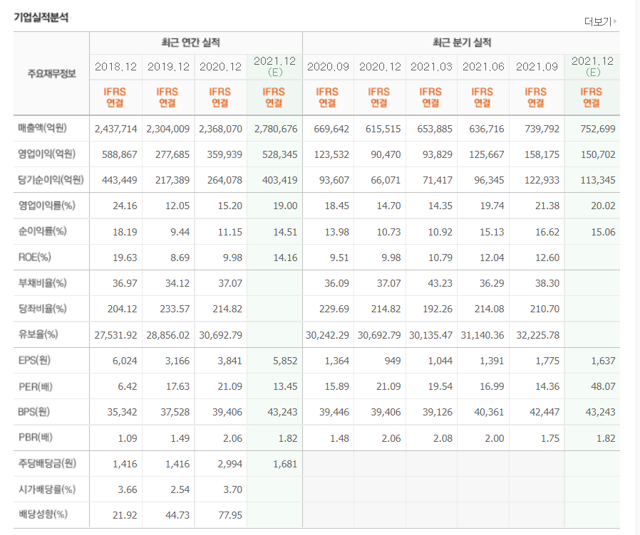
Task: Click the PBR value 2.08
Action: (443, 438)
